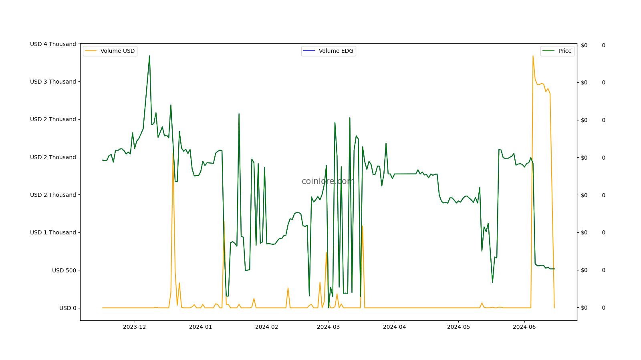Screen dimensions: 641x360
Task: Select the 2024-05 x-axis label
Action: [458, 327]
